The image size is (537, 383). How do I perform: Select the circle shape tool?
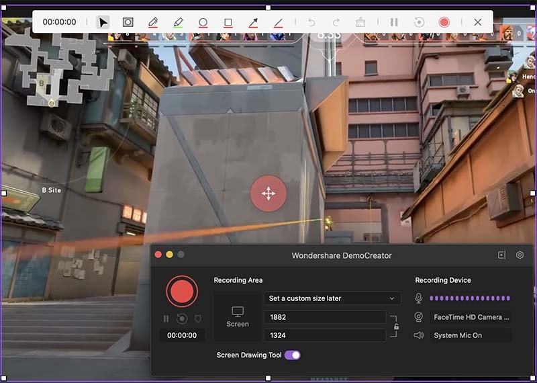pyautogui.click(x=203, y=23)
